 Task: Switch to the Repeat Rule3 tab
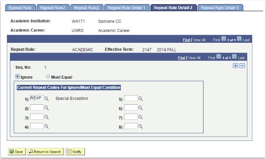(x=87, y=7)
